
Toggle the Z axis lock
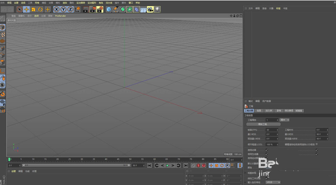point(70,9)
